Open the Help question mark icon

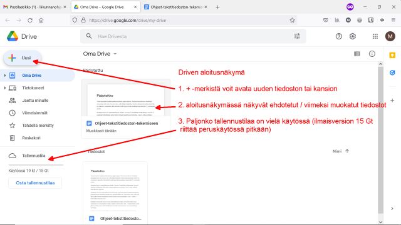339,36
